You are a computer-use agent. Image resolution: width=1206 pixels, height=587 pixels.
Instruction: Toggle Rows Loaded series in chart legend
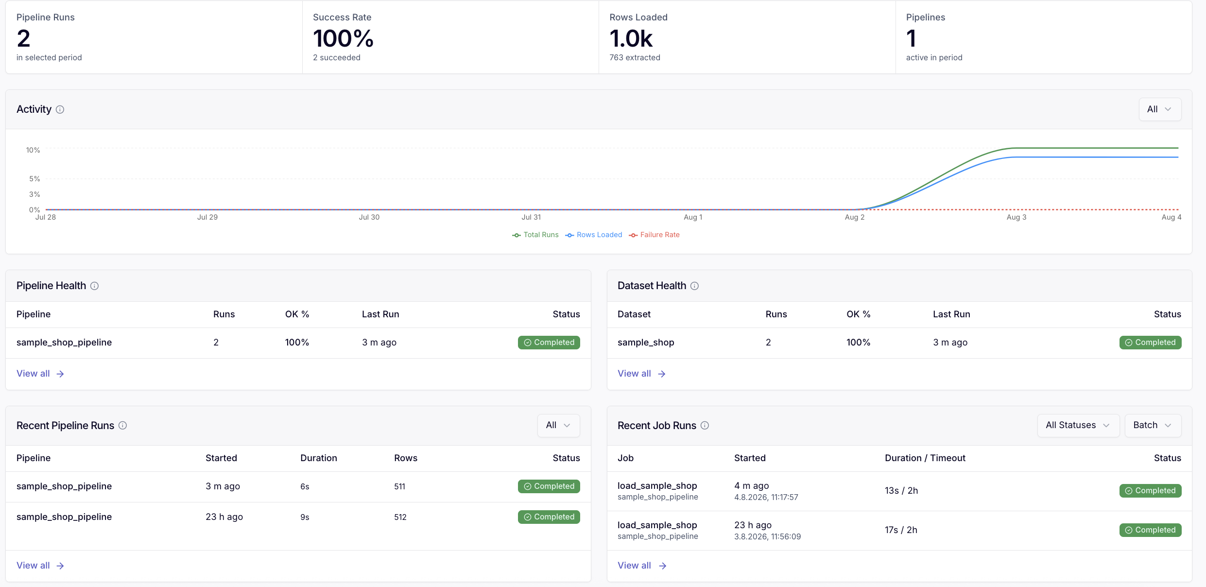tap(594, 235)
